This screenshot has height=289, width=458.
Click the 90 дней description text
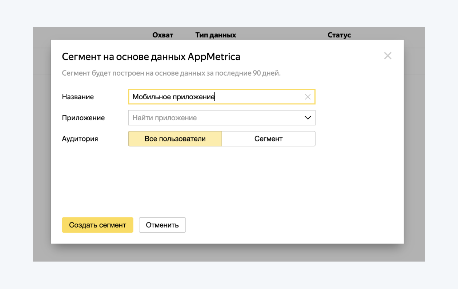point(171,73)
